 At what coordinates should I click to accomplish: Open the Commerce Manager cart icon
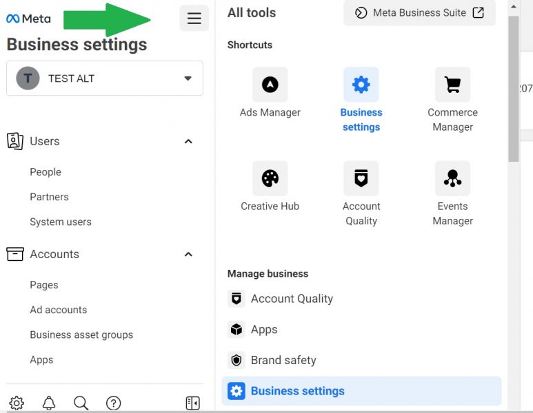pyautogui.click(x=452, y=85)
